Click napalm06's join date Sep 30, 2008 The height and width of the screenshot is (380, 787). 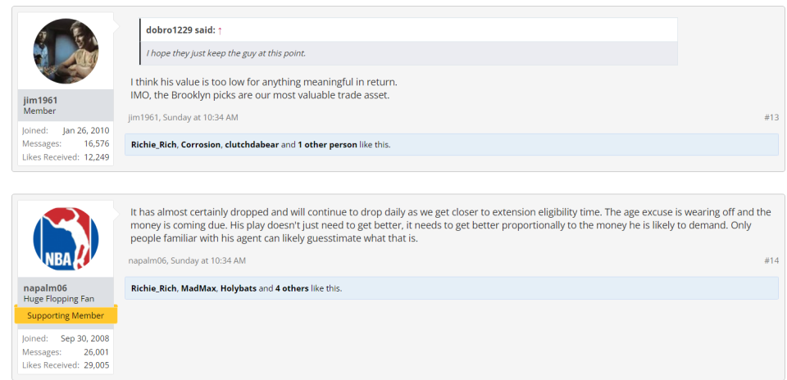pyautogui.click(x=85, y=338)
